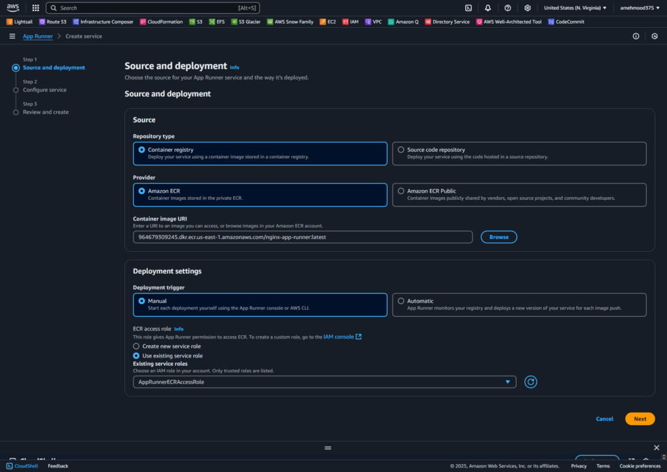Close the CloudShell bottom panel
Image resolution: width=667 pixels, height=472 pixels.
click(657, 447)
